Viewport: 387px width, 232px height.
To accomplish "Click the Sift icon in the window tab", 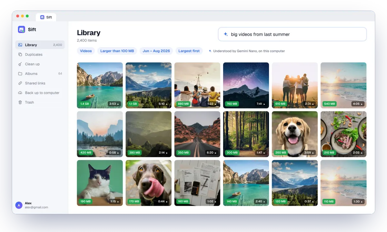I will click(42, 17).
